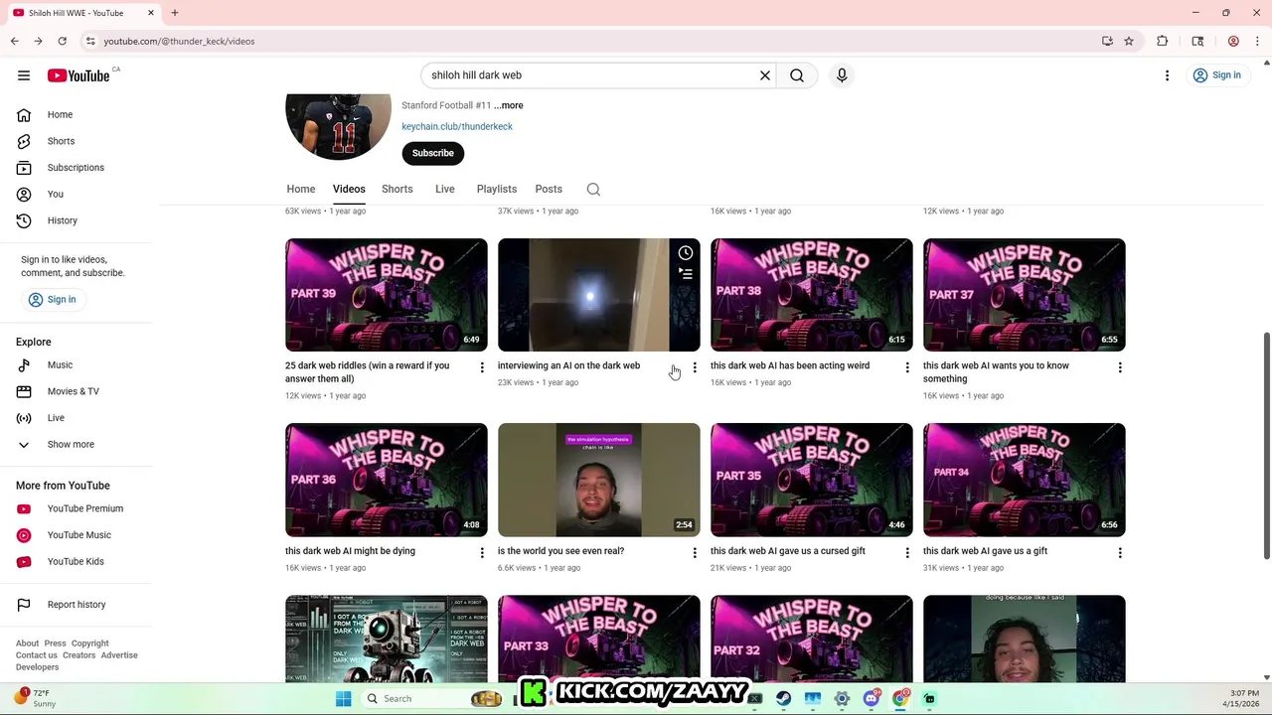Open the YouTube hamburger guide menu
Viewport: 1272px width, 715px height.
tap(24, 75)
